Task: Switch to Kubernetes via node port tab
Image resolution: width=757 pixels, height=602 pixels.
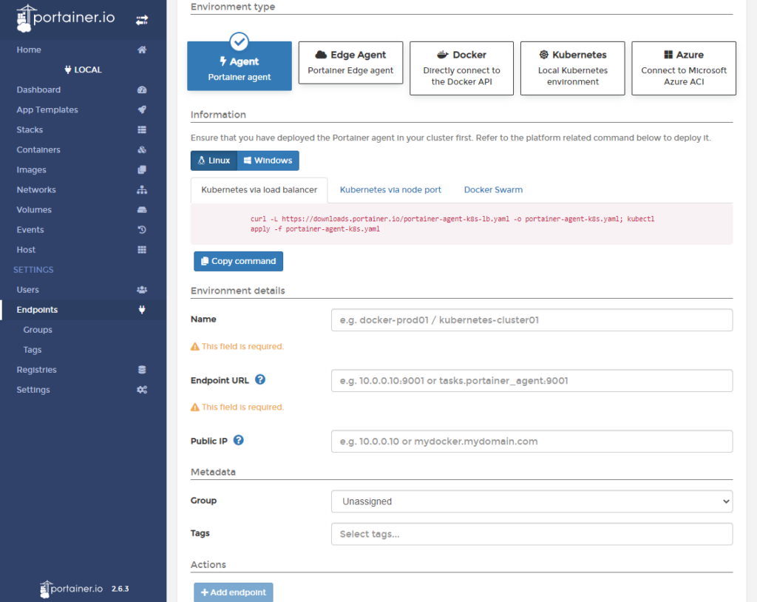Action: coord(390,190)
